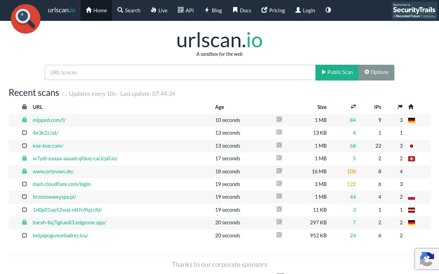Open the www.ortovoxs.de/ scan result
This screenshot has height=274, width=439.
coord(53,171)
